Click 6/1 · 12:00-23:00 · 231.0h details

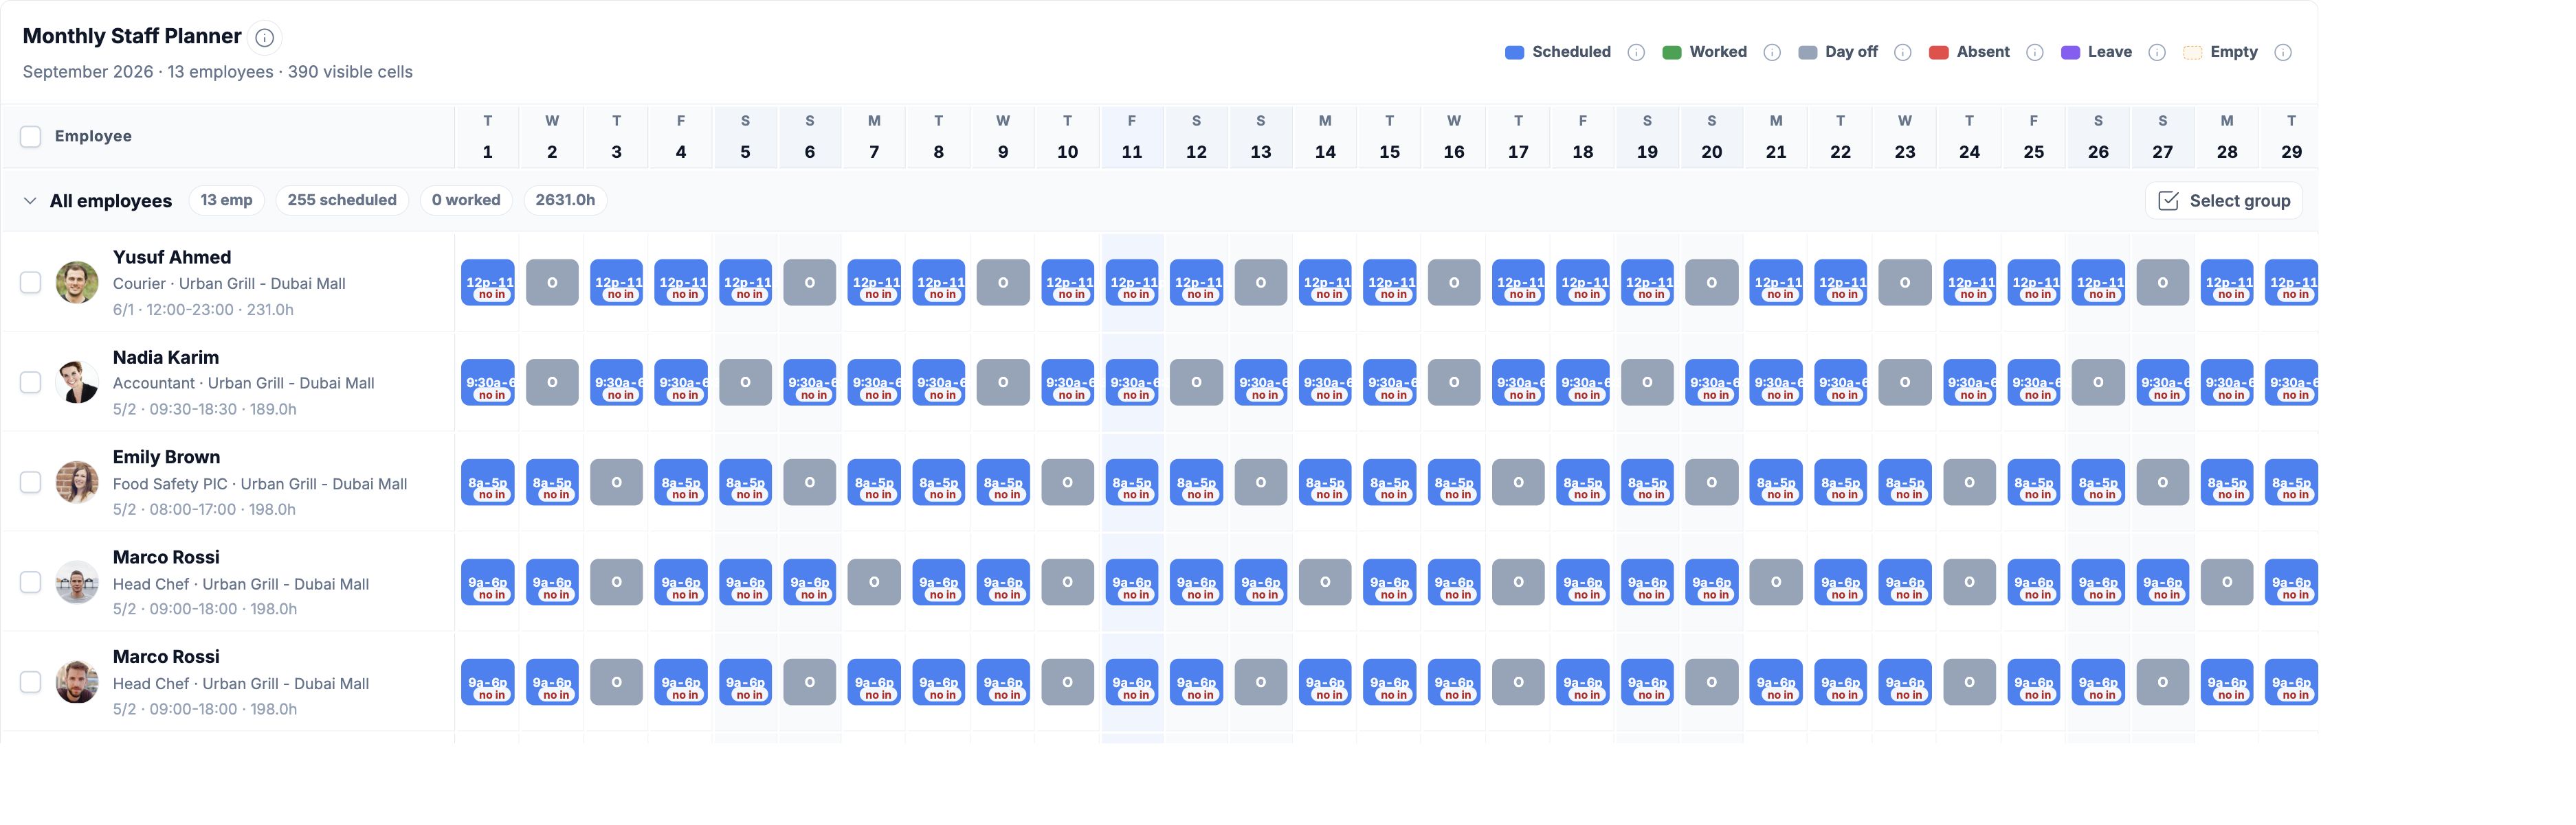(203, 310)
